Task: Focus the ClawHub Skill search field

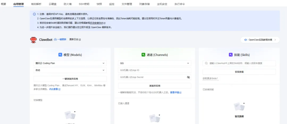Action: (x=239, y=63)
